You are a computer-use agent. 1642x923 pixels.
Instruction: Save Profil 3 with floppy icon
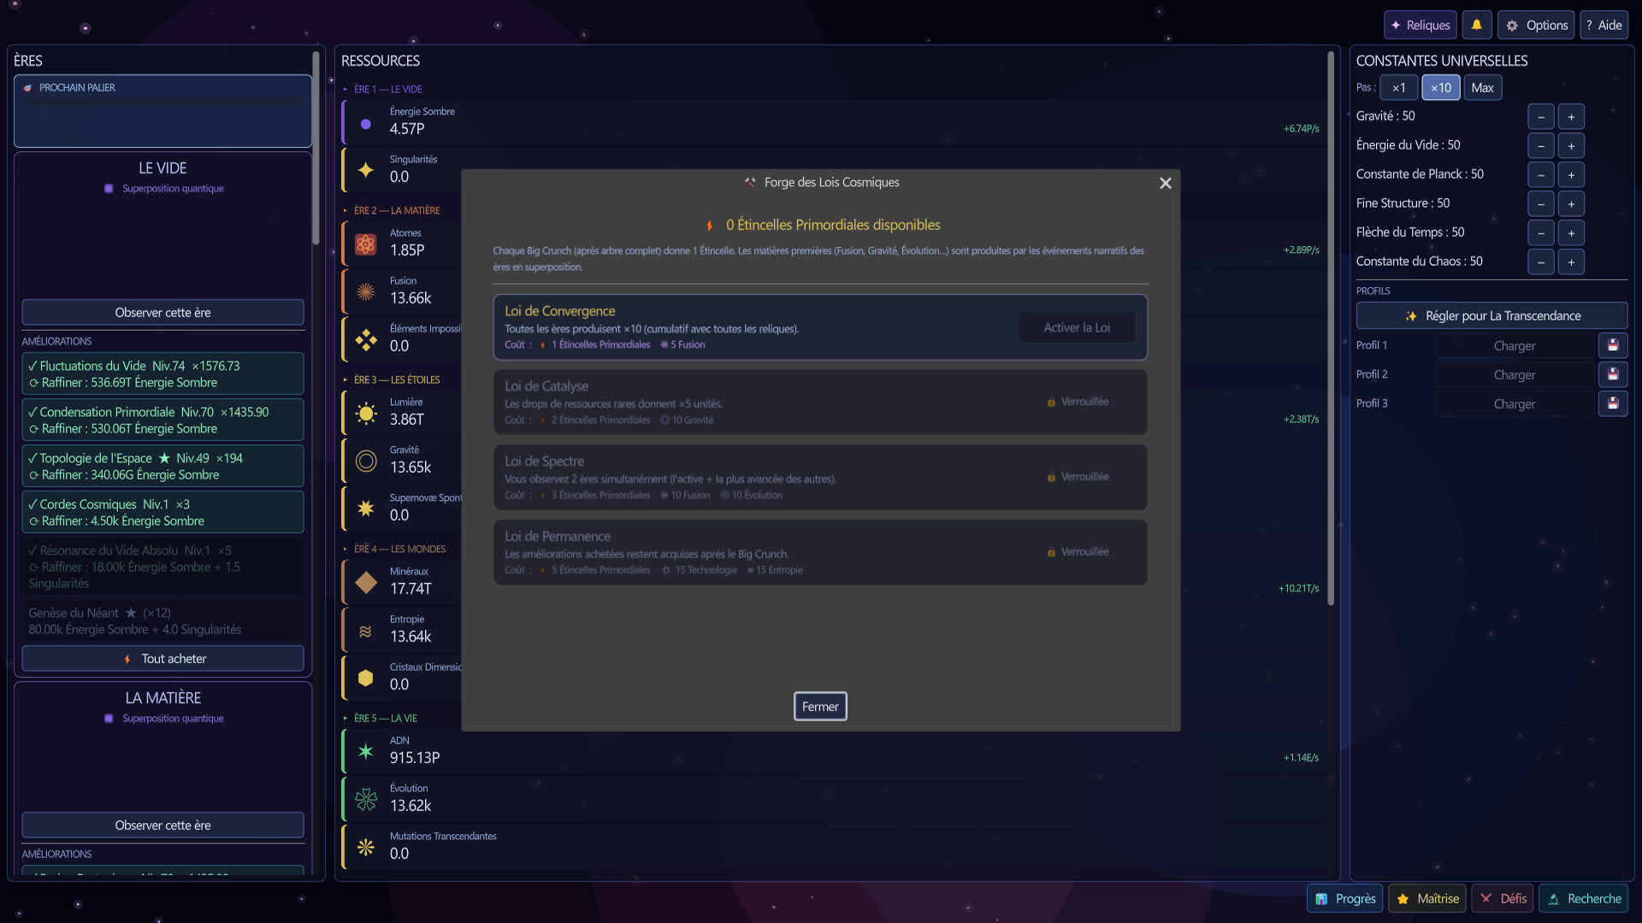coord(1613,403)
